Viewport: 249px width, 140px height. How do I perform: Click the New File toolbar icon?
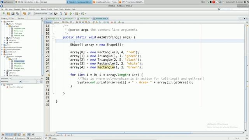pyautogui.click(x=4, y=14)
